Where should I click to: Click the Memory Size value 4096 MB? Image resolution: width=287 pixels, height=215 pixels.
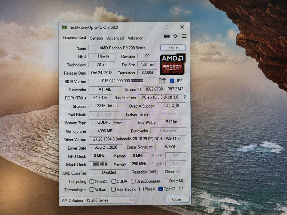point(105,131)
